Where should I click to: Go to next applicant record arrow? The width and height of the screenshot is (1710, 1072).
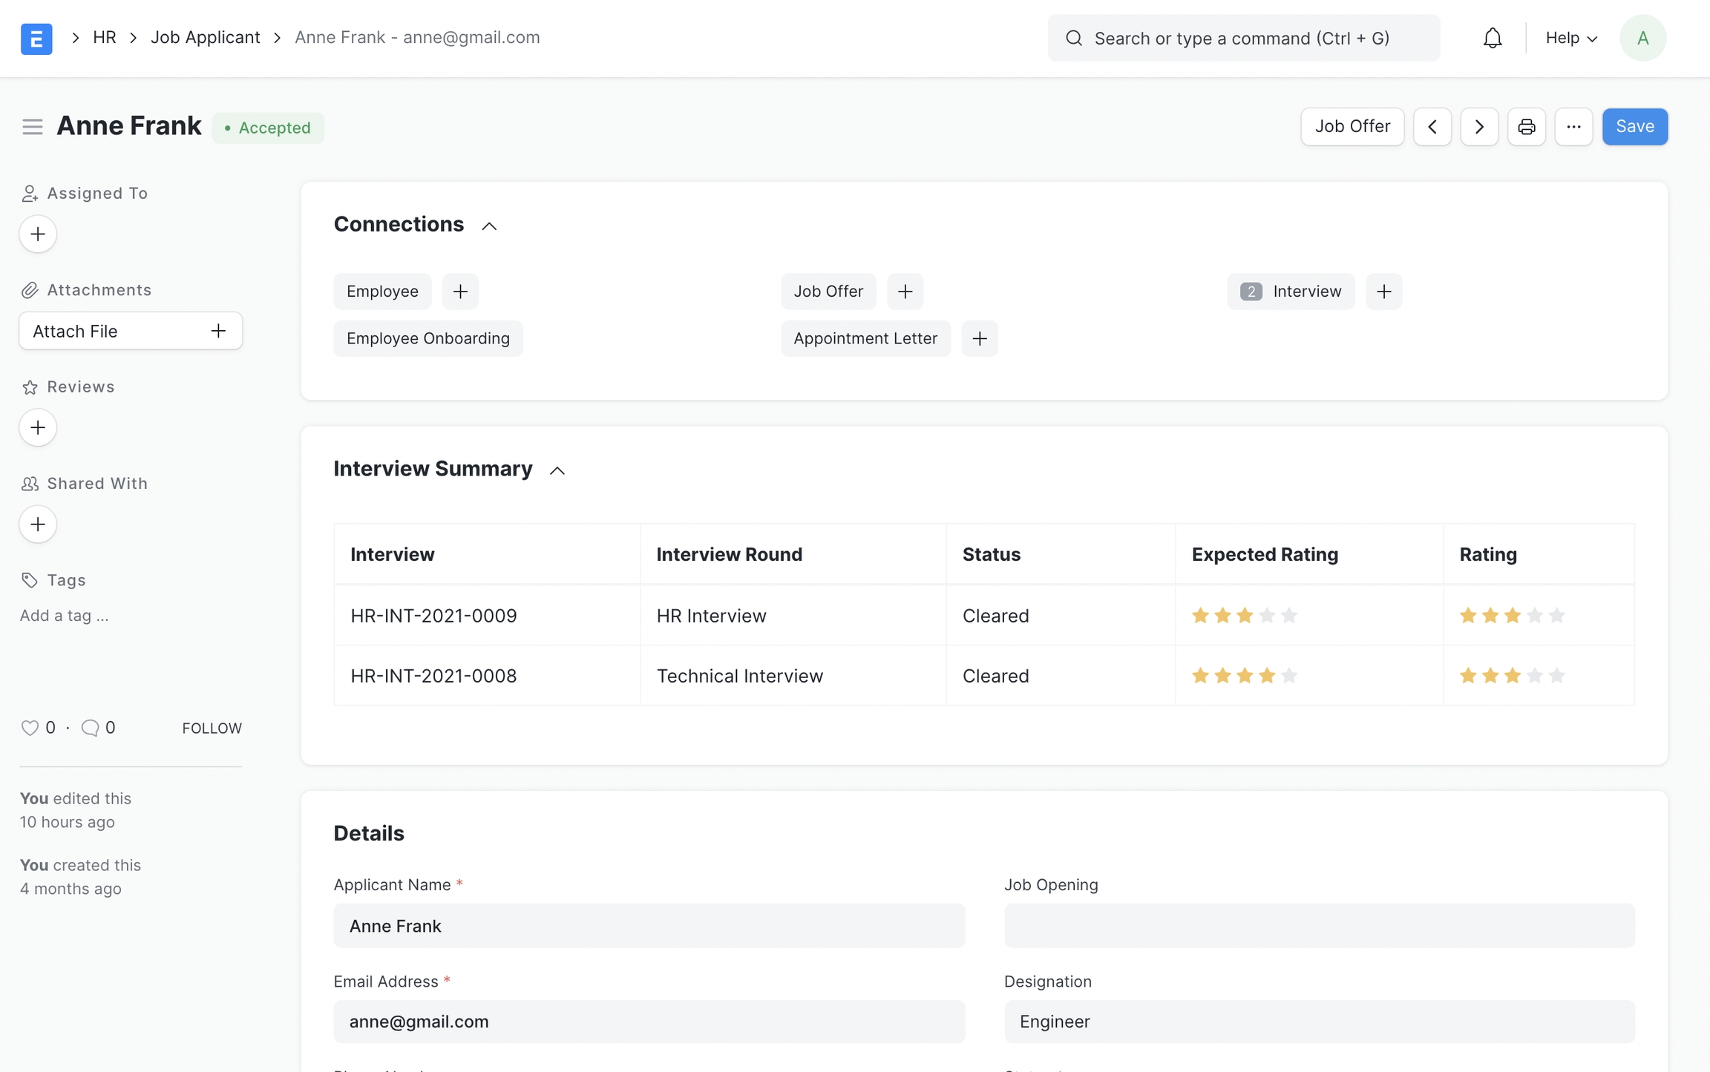(1478, 127)
